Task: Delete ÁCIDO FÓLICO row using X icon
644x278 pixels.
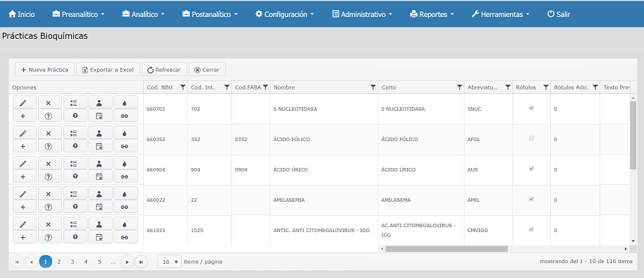Action: [48, 133]
